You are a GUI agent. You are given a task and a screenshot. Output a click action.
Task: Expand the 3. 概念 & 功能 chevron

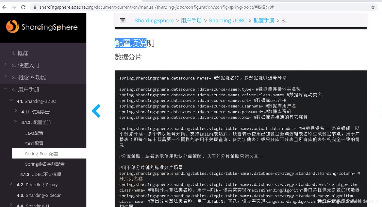(6, 76)
